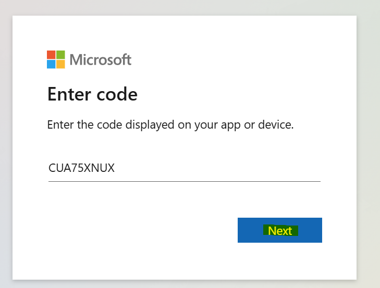
Task: Click the word "displayed" in instructions
Action: pos(150,125)
